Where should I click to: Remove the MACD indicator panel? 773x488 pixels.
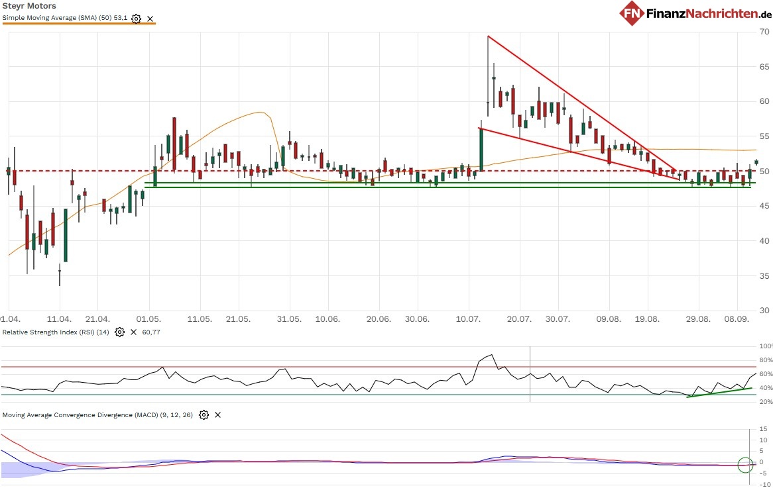(217, 415)
